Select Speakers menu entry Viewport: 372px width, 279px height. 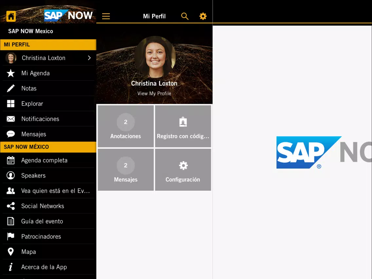(48, 176)
